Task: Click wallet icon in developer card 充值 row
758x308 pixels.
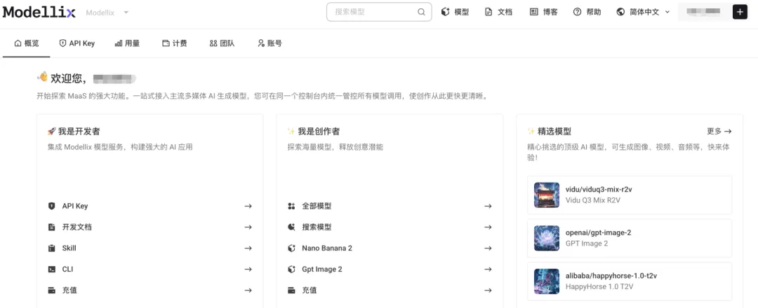Action: point(52,290)
